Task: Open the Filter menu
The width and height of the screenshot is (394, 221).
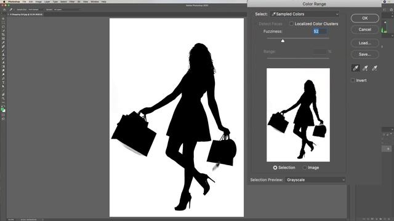Action: [x=72, y=1]
